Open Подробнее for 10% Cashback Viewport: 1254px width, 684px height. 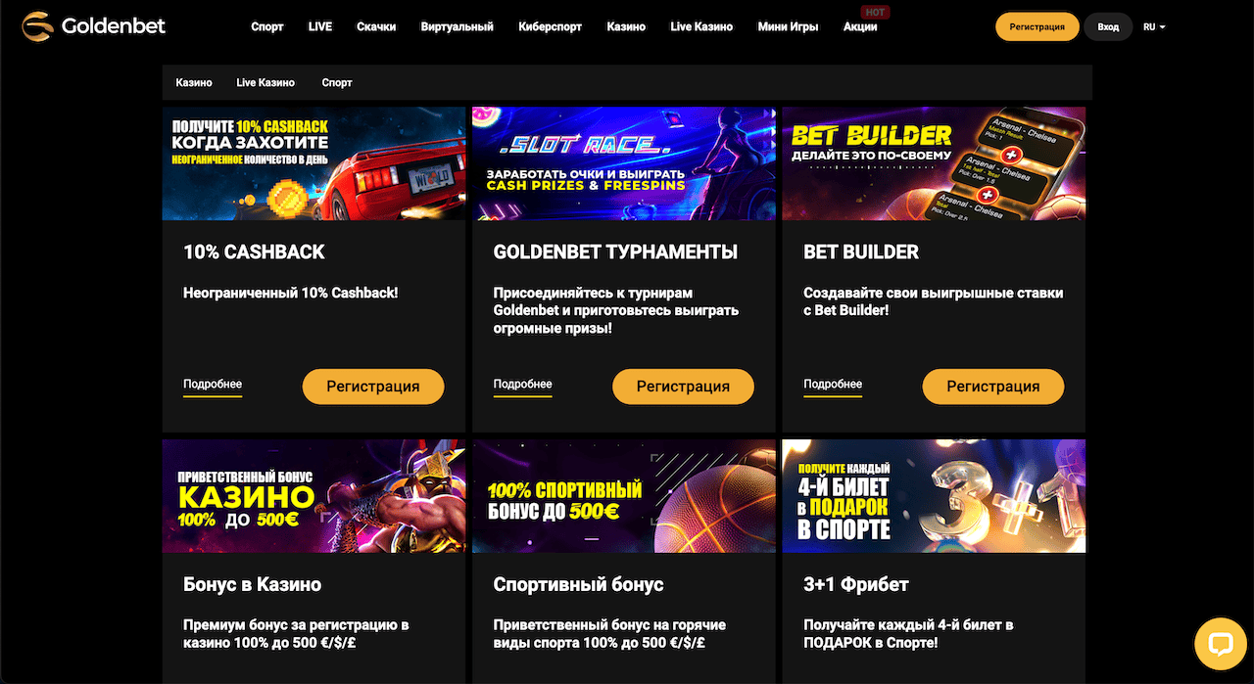213,385
